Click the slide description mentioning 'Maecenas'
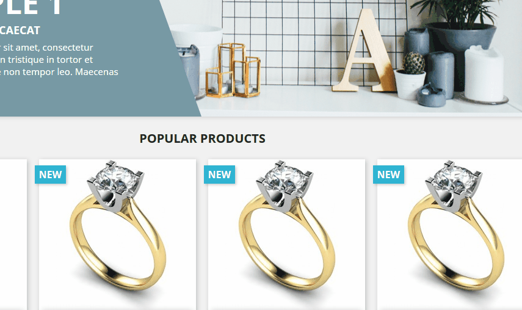 pyautogui.click(x=59, y=60)
